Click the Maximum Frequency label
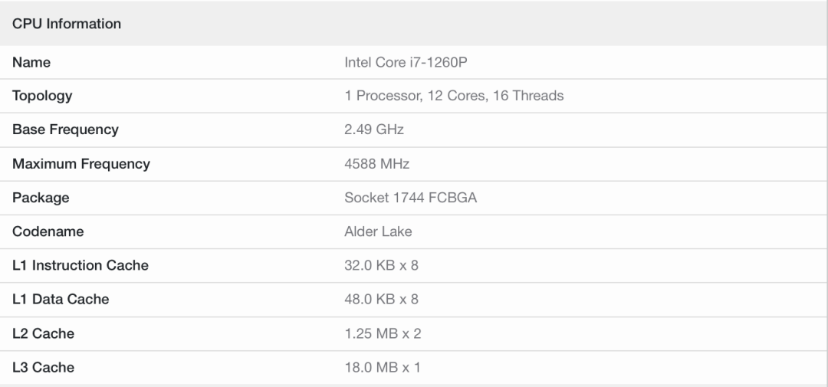The image size is (828, 387). coord(81,164)
